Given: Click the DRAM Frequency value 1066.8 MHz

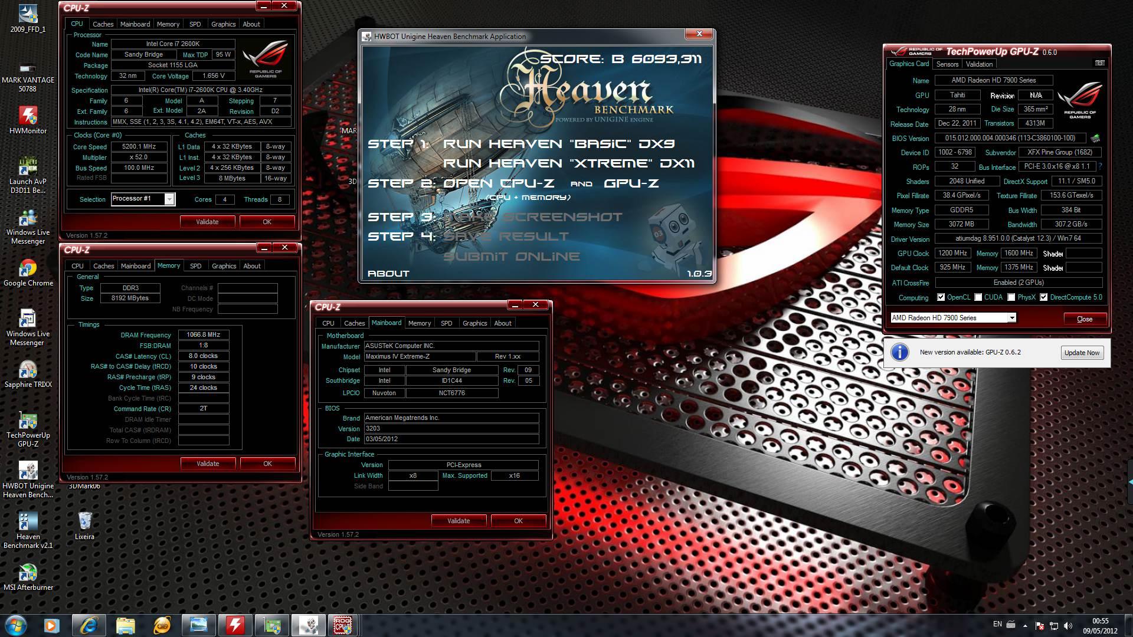Looking at the screenshot, I should 204,334.
